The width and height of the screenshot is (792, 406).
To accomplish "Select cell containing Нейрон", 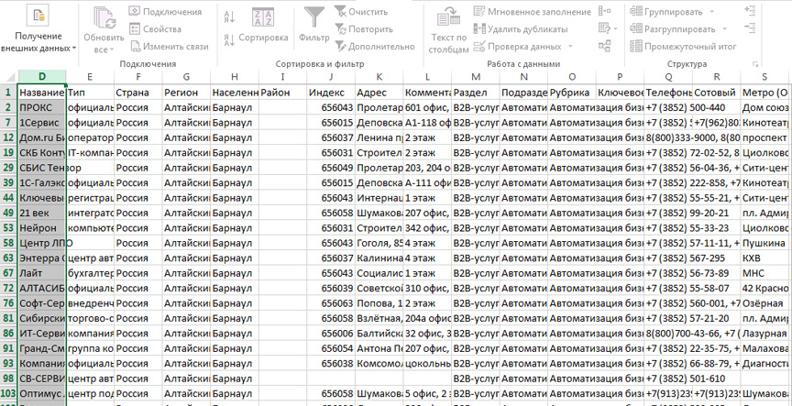I will coord(42,228).
